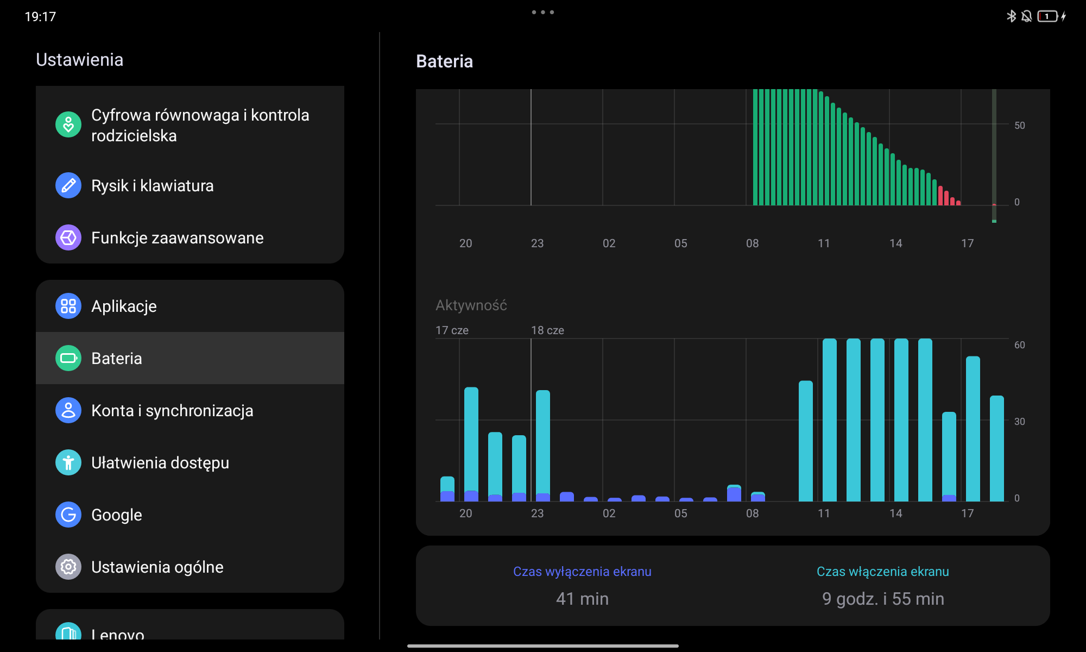Tap the Lenovo icon at list bottom
Viewport: 1086px width, 652px height.
click(68, 631)
